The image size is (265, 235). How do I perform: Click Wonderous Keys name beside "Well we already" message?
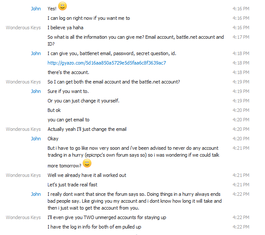(23, 175)
